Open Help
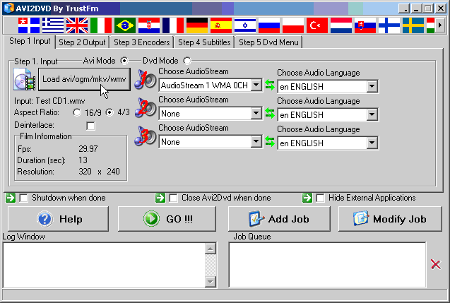Image resolution: width=450 pixels, height=303 pixels. coord(58,219)
